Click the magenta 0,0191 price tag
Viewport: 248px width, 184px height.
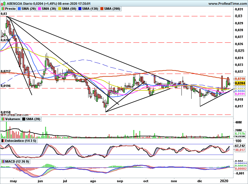point(240,93)
